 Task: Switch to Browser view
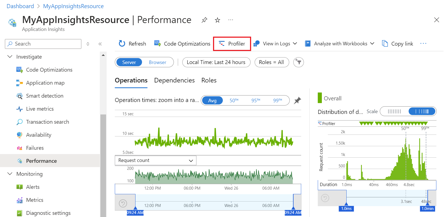click(158, 62)
